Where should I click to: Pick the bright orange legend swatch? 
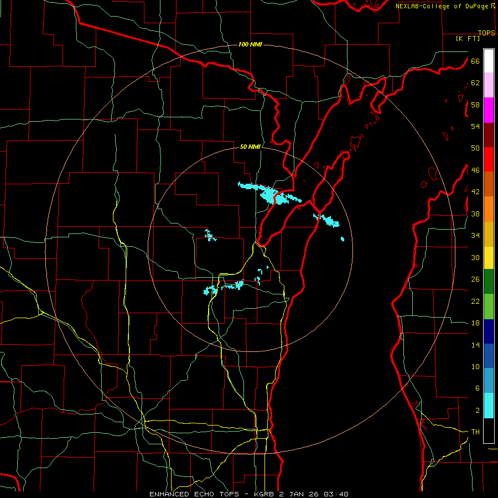(489, 209)
